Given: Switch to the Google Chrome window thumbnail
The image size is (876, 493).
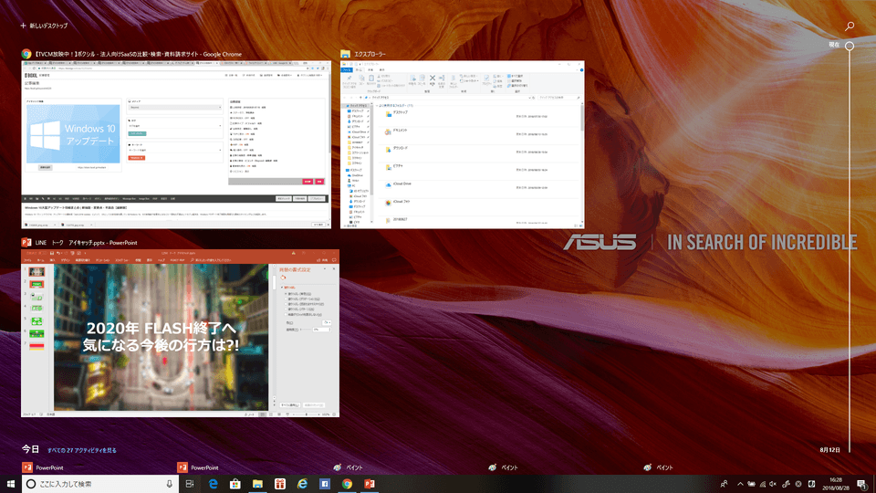Looking at the screenshot, I should (176, 145).
